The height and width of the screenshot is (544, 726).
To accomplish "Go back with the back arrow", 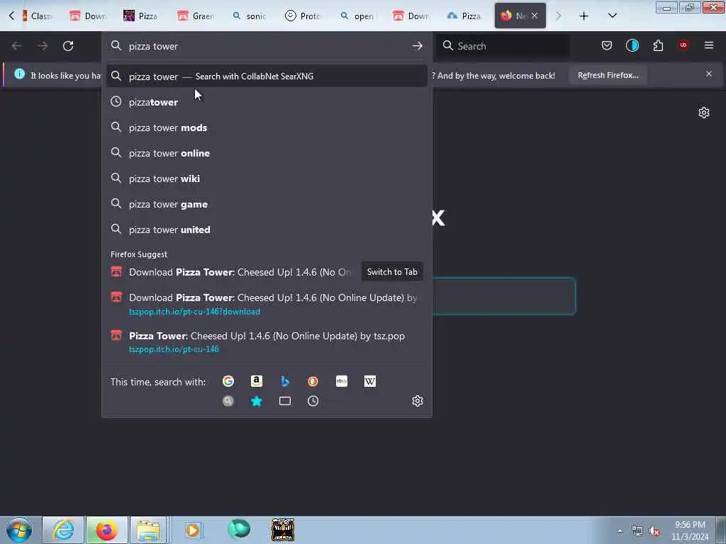I will pos(17,46).
